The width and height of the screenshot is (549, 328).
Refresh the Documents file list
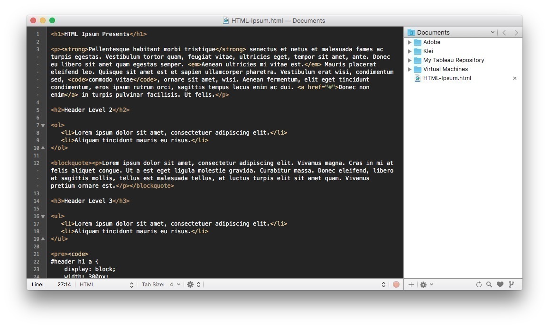pyautogui.click(x=478, y=284)
